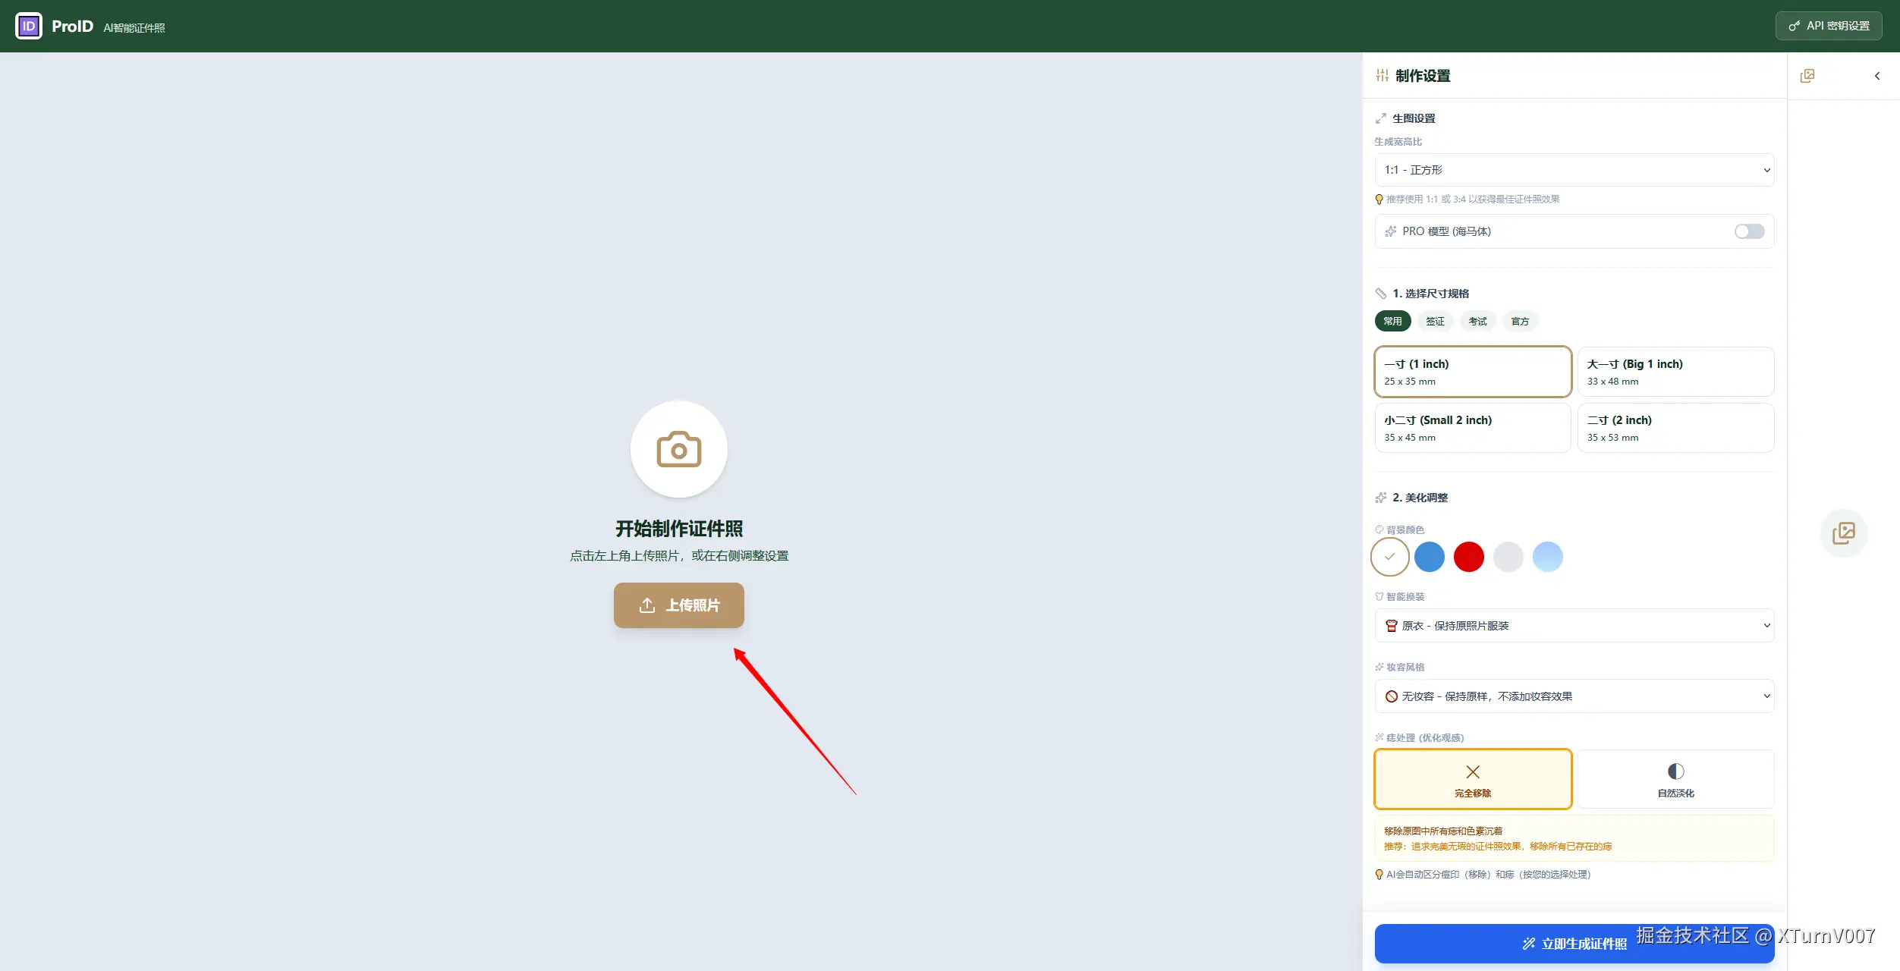Click the 制作设置 sliders icon
The width and height of the screenshot is (1900, 971).
click(1383, 76)
